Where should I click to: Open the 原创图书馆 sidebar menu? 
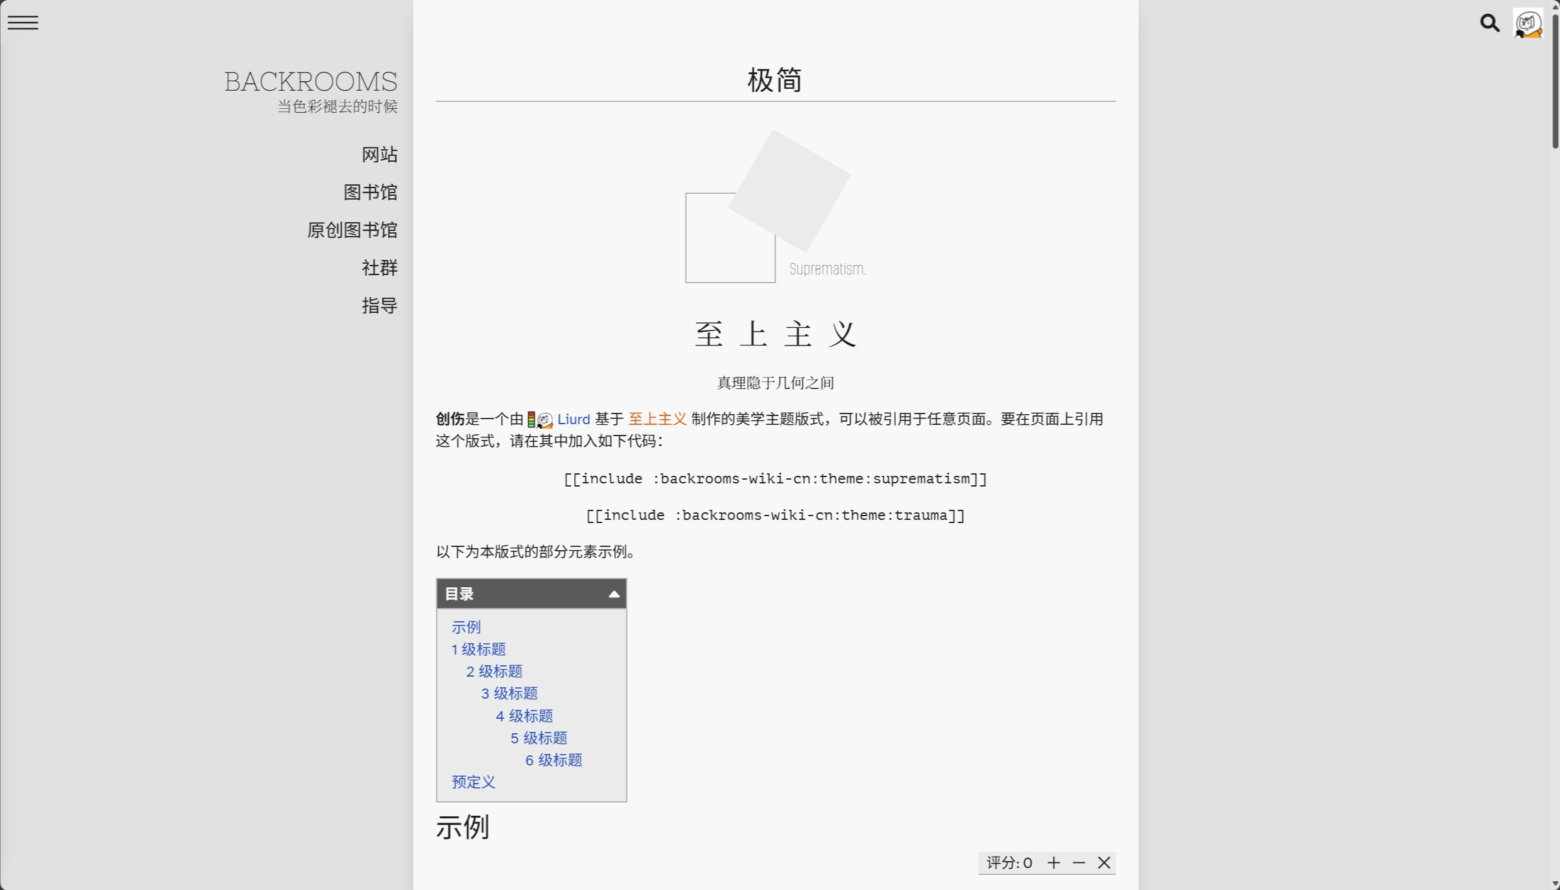(352, 230)
